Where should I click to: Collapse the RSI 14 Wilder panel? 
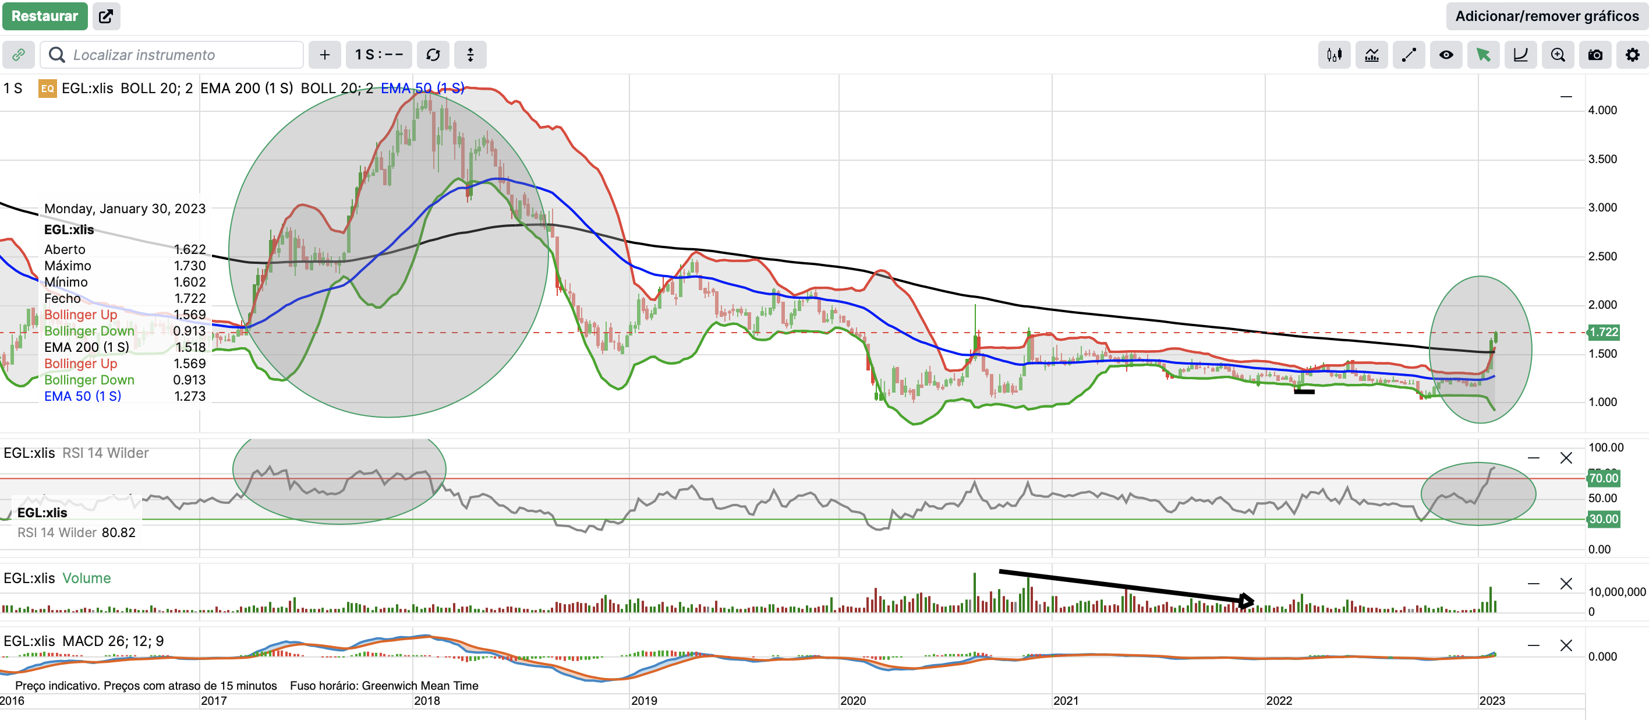tap(1533, 458)
